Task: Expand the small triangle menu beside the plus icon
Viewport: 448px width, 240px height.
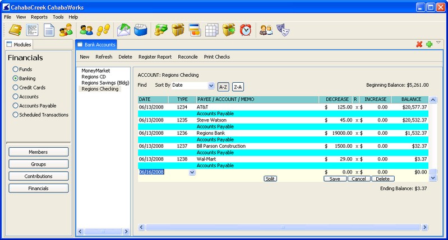Action: (438, 43)
